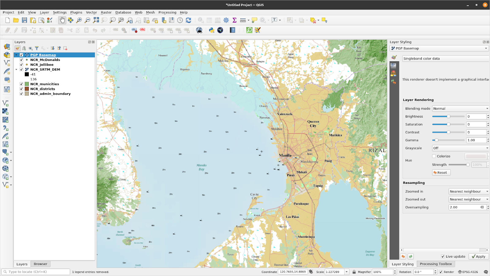This screenshot has height=276, width=490.
Task: Click the Apply button
Action: (478, 256)
